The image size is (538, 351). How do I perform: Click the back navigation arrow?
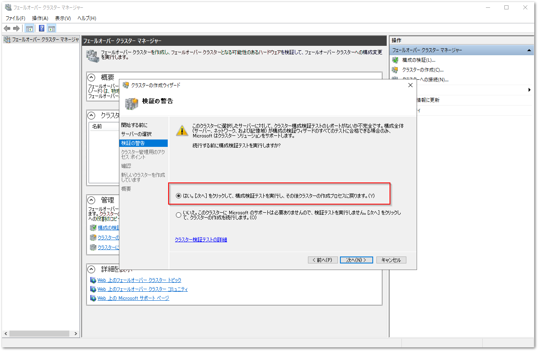[7, 28]
